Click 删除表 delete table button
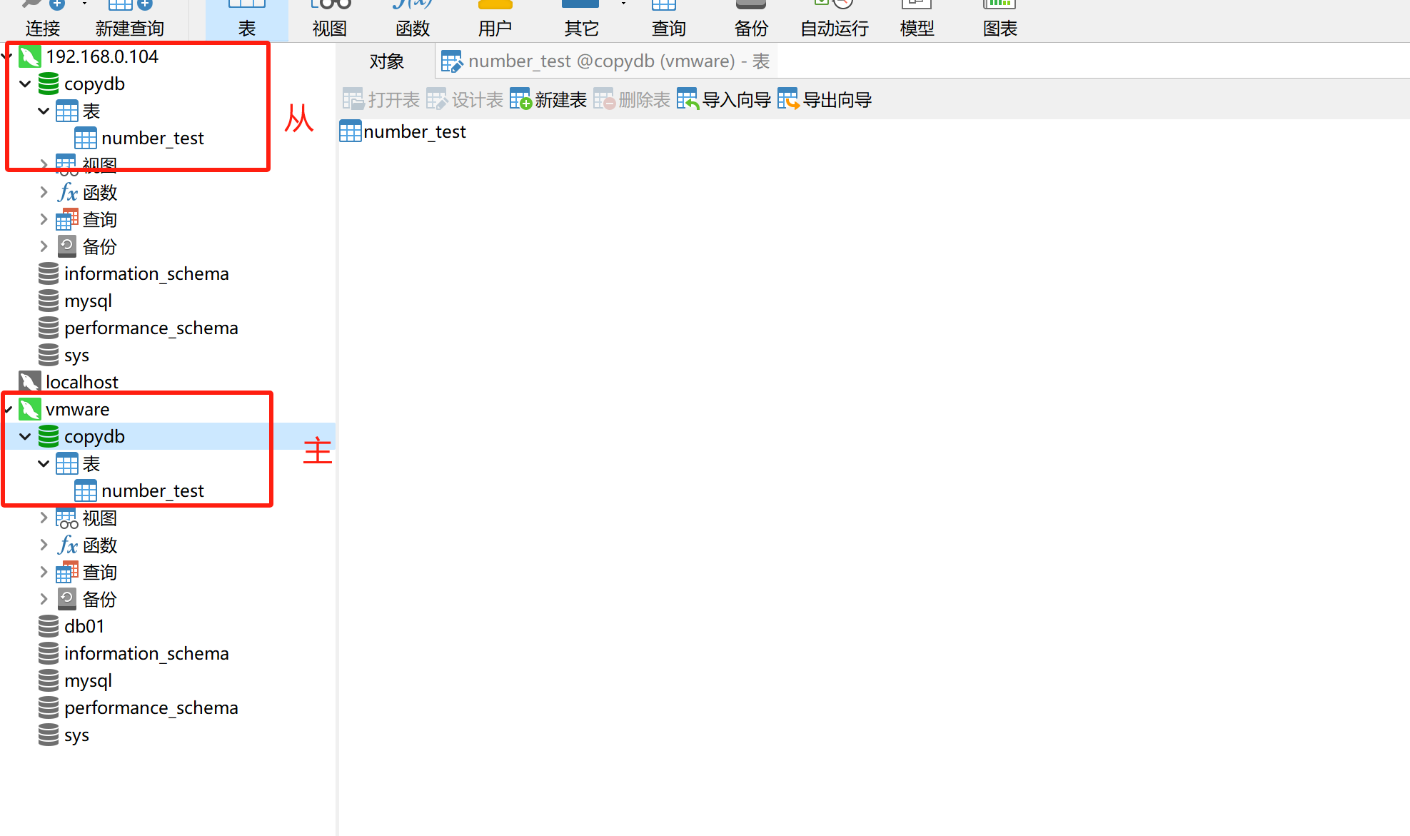Image resolution: width=1410 pixels, height=836 pixels. tap(632, 100)
